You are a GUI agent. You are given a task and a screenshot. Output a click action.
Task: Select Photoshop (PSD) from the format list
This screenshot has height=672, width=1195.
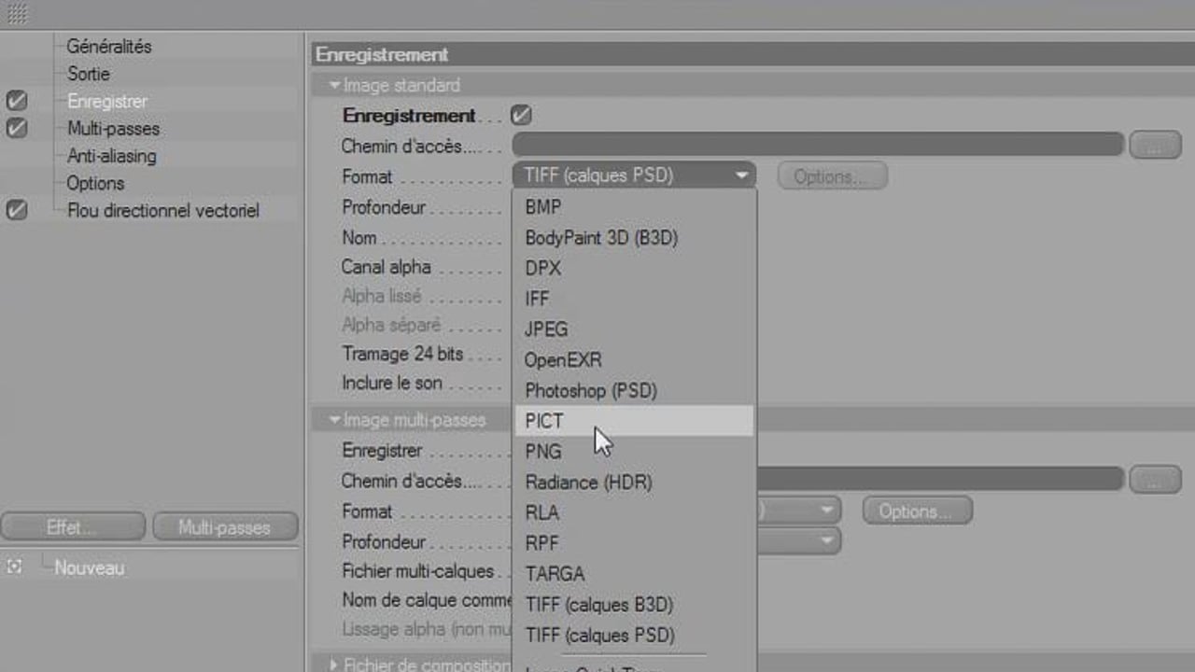pos(591,390)
